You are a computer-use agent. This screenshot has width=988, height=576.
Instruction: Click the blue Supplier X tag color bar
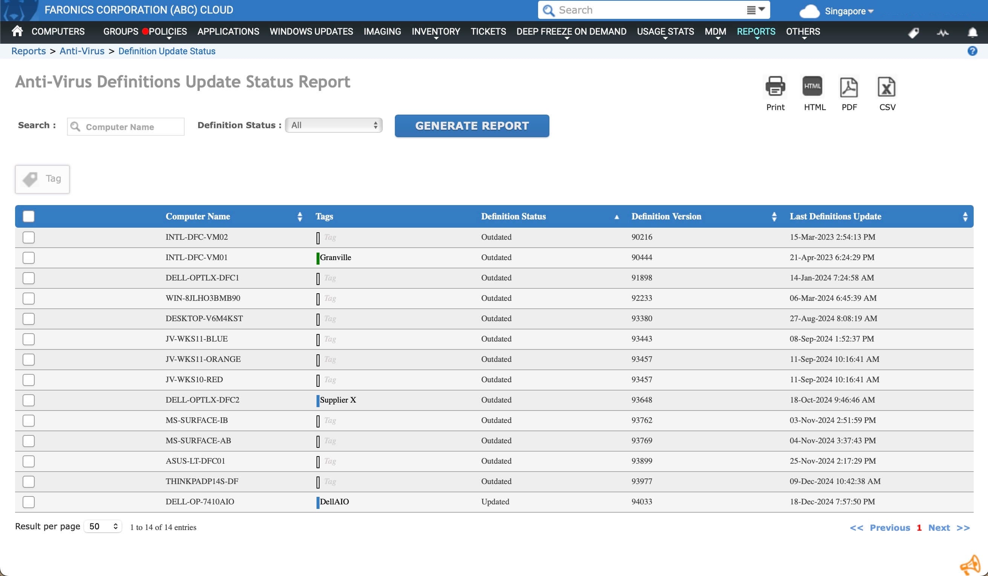tap(318, 400)
